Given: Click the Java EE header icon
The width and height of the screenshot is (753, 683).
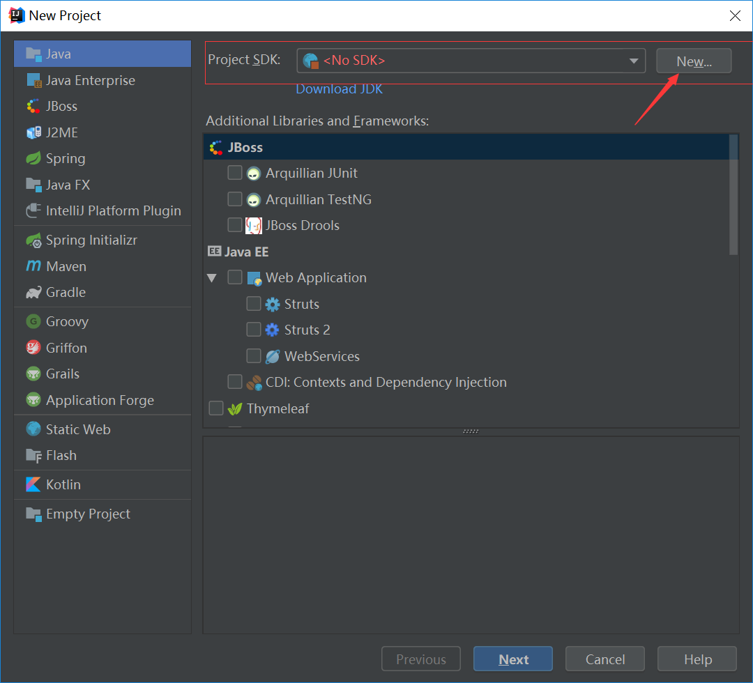Looking at the screenshot, I should coord(214,251).
